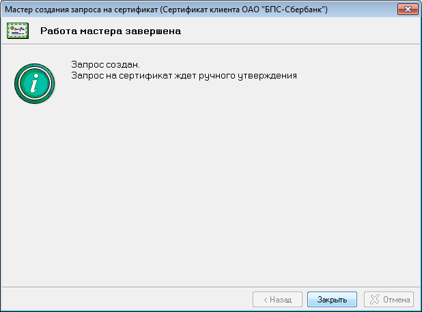Click the disabled Назад button label
The width and height of the screenshot is (422, 312).
(280, 299)
